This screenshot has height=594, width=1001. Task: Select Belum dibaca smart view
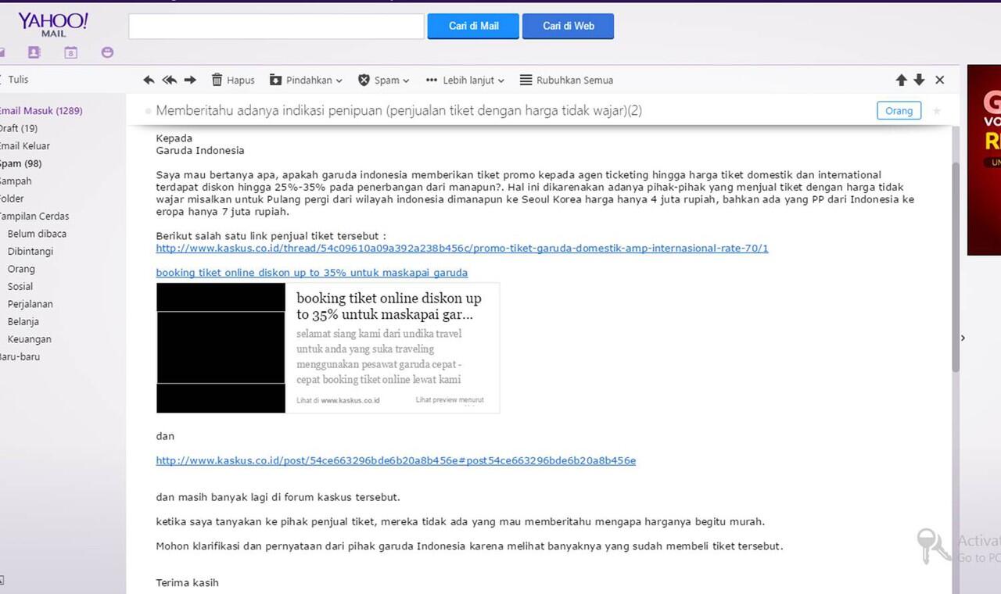click(37, 234)
